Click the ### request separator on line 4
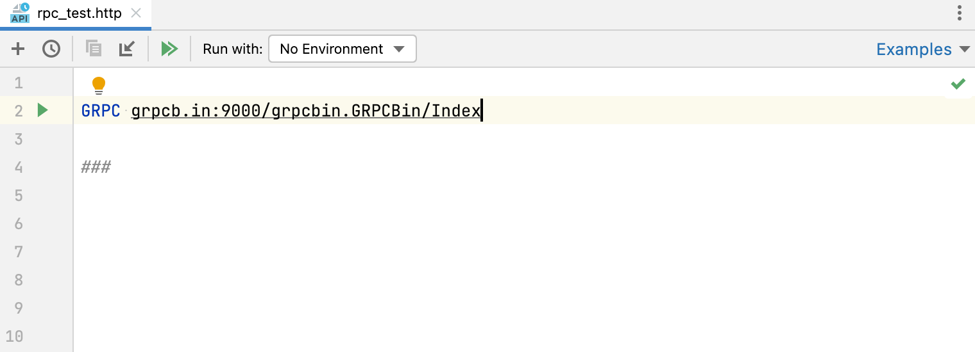 pos(96,168)
